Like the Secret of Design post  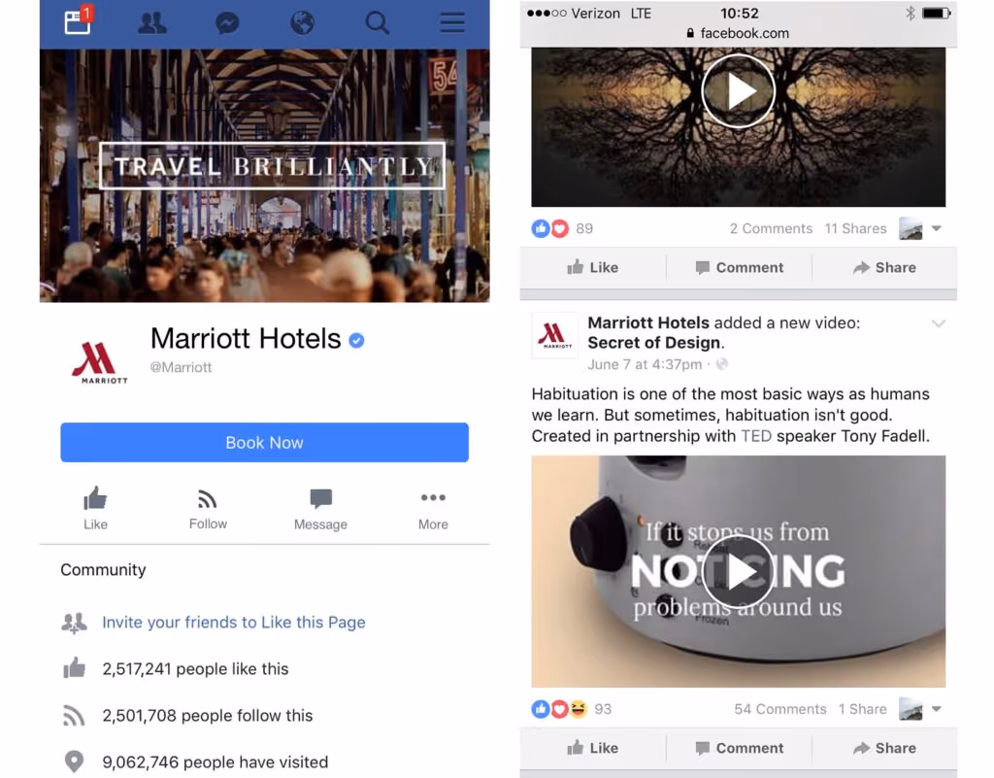click(x=593, y=748)
